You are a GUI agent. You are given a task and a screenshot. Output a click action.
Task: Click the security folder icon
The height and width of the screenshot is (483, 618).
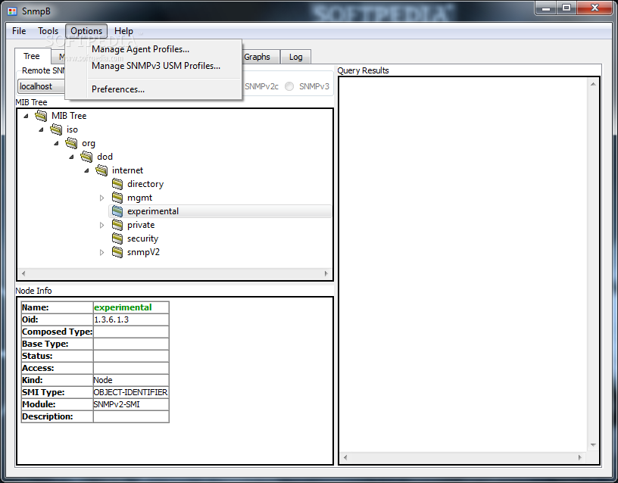pyautogui.click(x=117, y=238)
